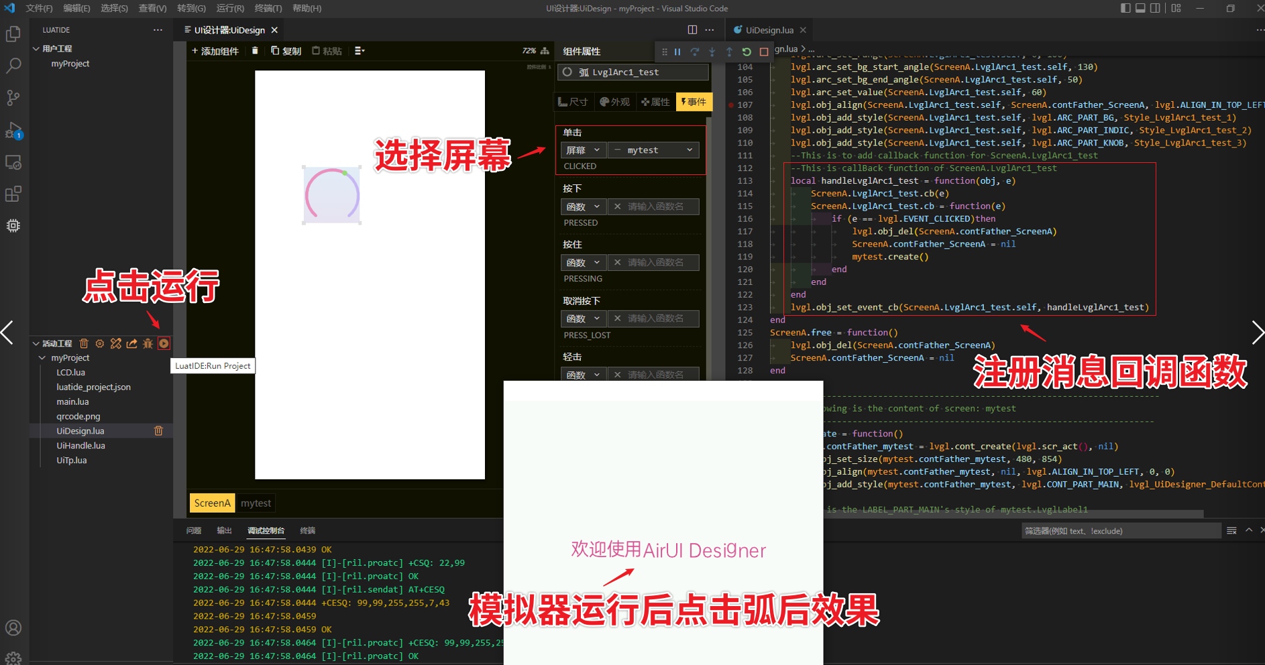Open Source Control in activity bar
Viewport: 1265px width, 665px height.
(13, 98)
